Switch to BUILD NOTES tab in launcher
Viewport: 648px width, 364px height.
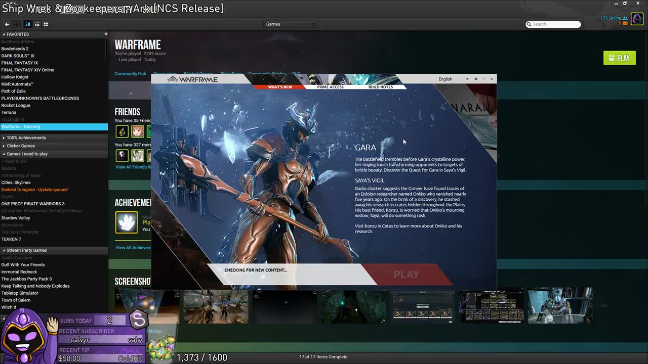(x=381, y=87)
